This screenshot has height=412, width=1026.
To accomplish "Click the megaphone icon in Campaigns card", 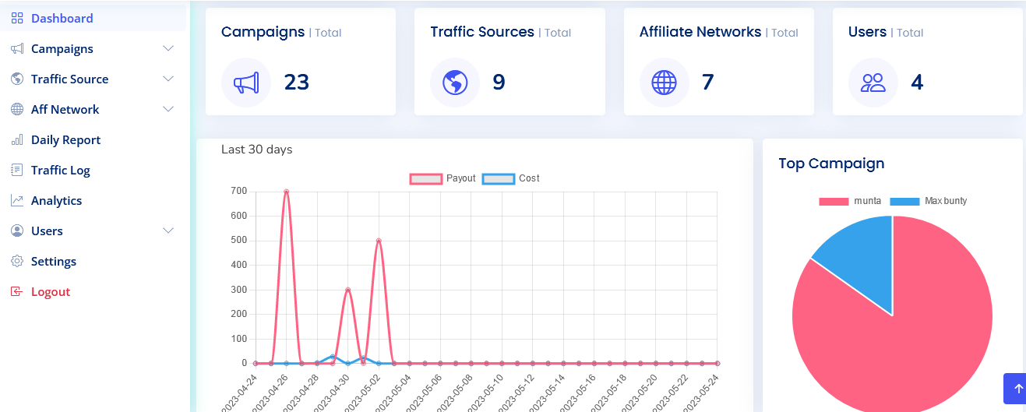I will 246,83.
